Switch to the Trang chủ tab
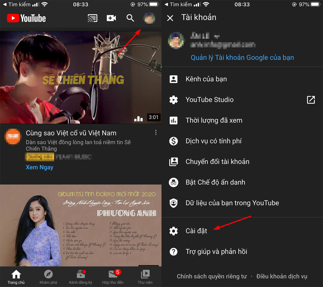The height and width of the screenshot is (287, 323). [16, 276]
